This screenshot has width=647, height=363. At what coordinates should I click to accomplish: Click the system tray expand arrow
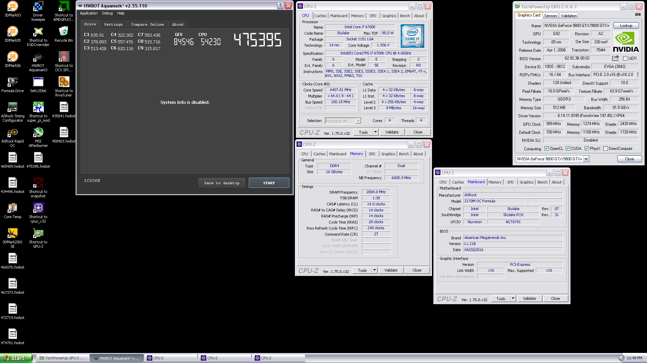point(621,358)
